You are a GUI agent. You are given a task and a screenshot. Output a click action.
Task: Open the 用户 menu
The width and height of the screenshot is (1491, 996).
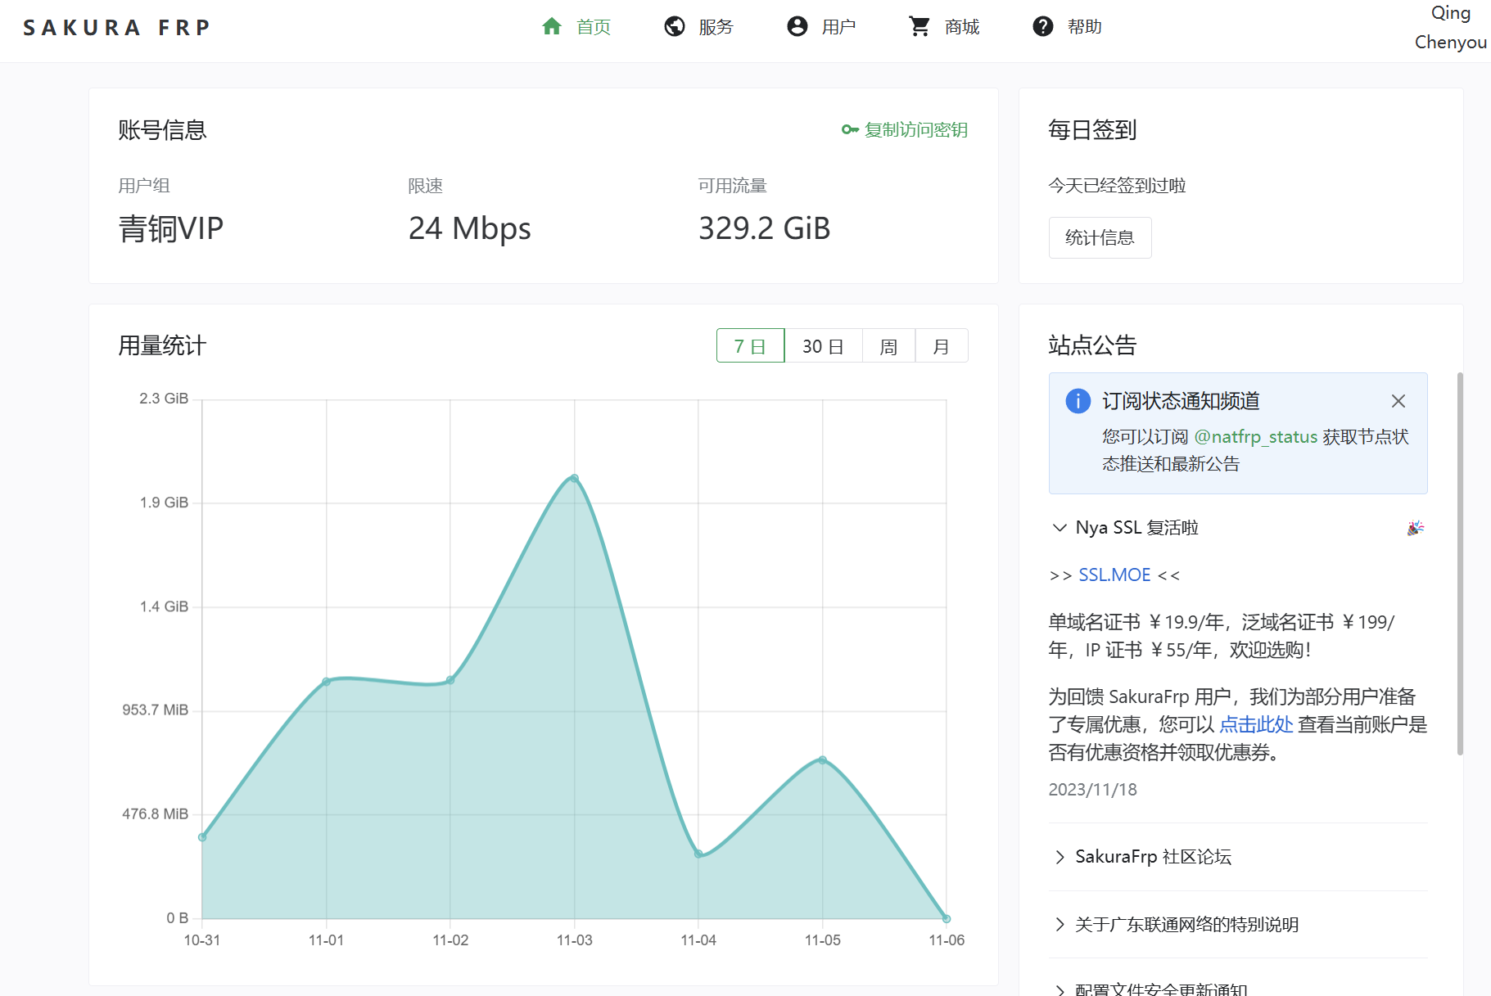point(839,27)
